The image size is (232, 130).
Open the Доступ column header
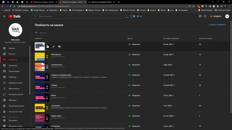coord(130,39)
